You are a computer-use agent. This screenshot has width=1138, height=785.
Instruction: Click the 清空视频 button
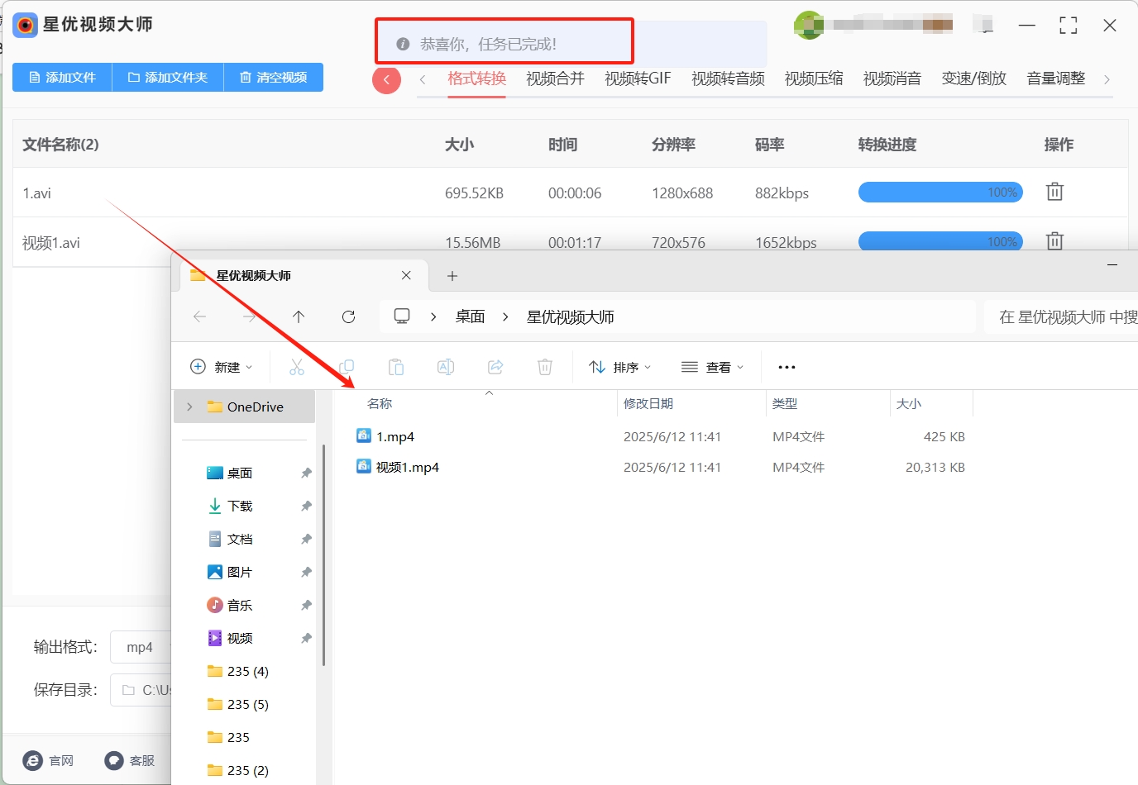(274, 77)
